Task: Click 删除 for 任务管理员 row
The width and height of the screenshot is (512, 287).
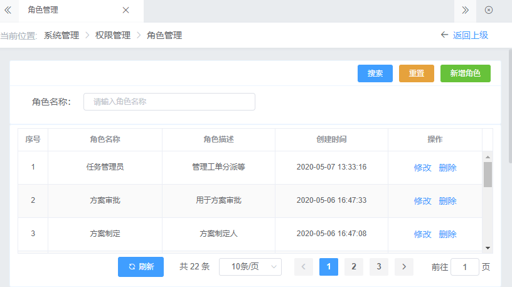Action: coord(447,168)
